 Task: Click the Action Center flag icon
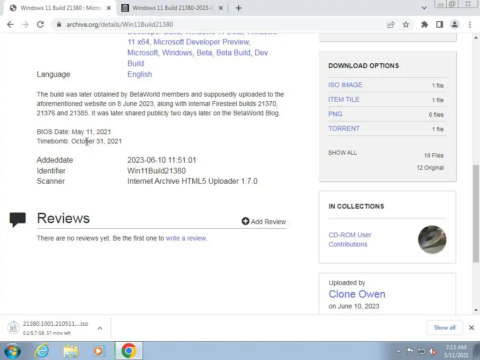pos(410,351)
